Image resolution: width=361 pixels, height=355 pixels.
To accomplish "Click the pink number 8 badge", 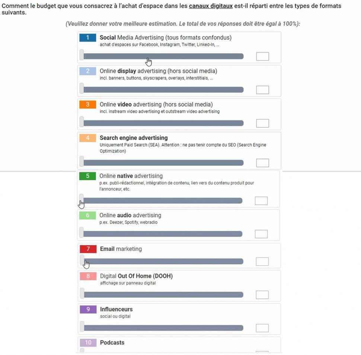I will point(88,276).
